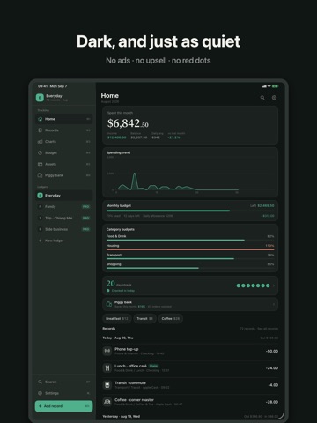Image resolution: width=317 pixels, height=423 pixels.
Task: Open the Transit · commute record
Action: (x=190, y=385)
